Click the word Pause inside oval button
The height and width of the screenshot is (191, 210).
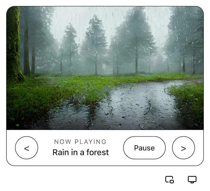pos(144,148)
